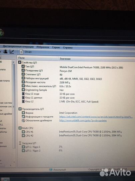Select the 1 МБ (On-Die, ECC) value
This screenshot has height=181, width=135.
(x=79, y=102)
